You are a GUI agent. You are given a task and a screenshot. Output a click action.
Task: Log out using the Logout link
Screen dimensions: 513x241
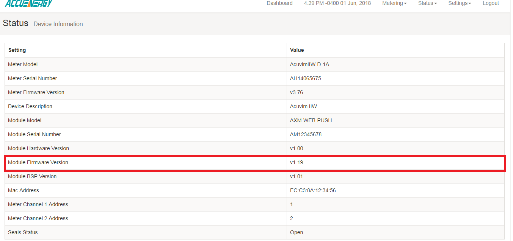pos(491,3)
